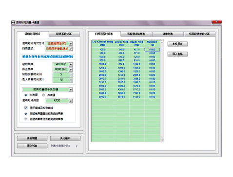The height and width of the screenshot is (177, 233).
Task: Open the 终止频率 8000.0Hz dropdown
Action: pyautogui.click(x=71, y=70)
